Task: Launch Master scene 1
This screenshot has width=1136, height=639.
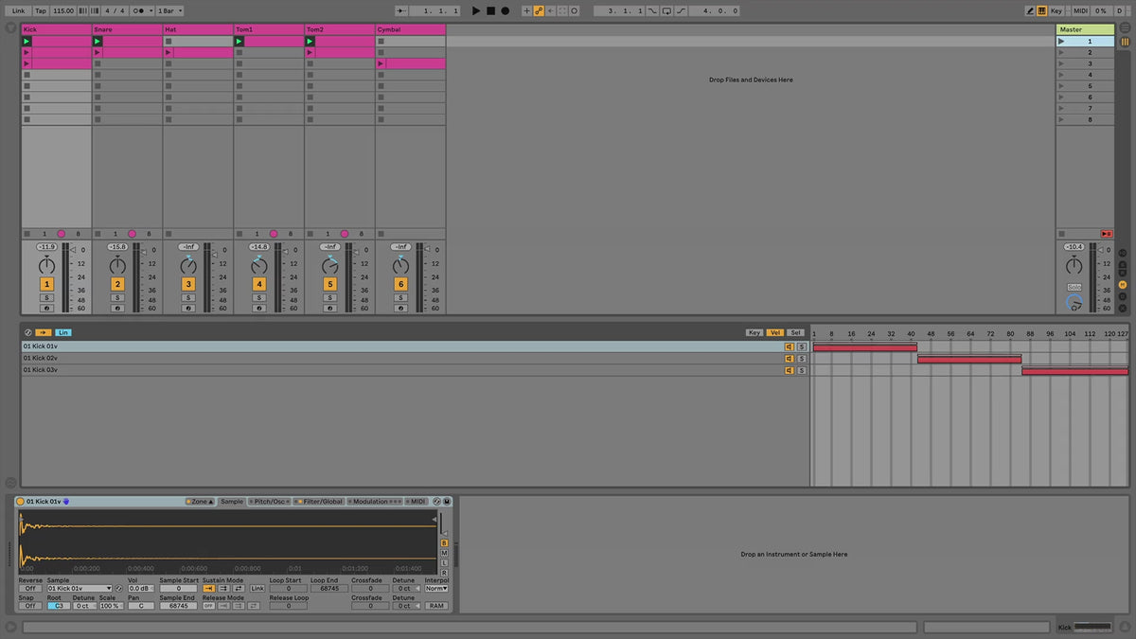Action: coord(1061,42)
